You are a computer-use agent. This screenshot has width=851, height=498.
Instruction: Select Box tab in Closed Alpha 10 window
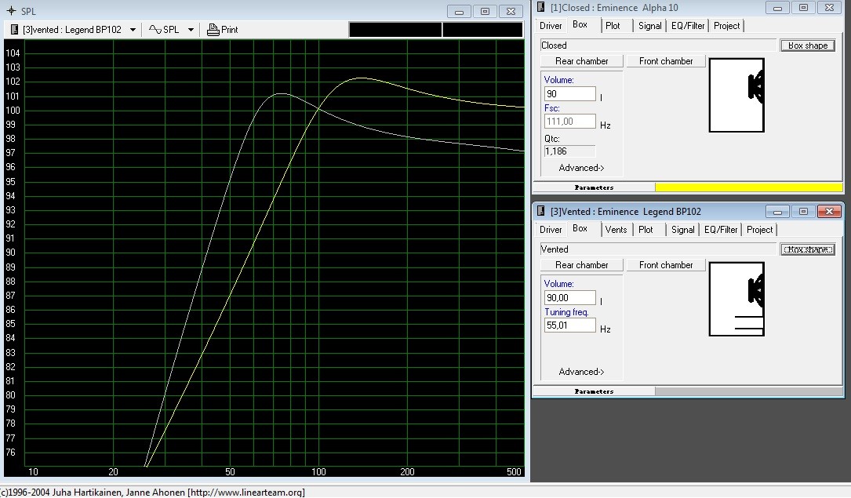coord(580,24)
